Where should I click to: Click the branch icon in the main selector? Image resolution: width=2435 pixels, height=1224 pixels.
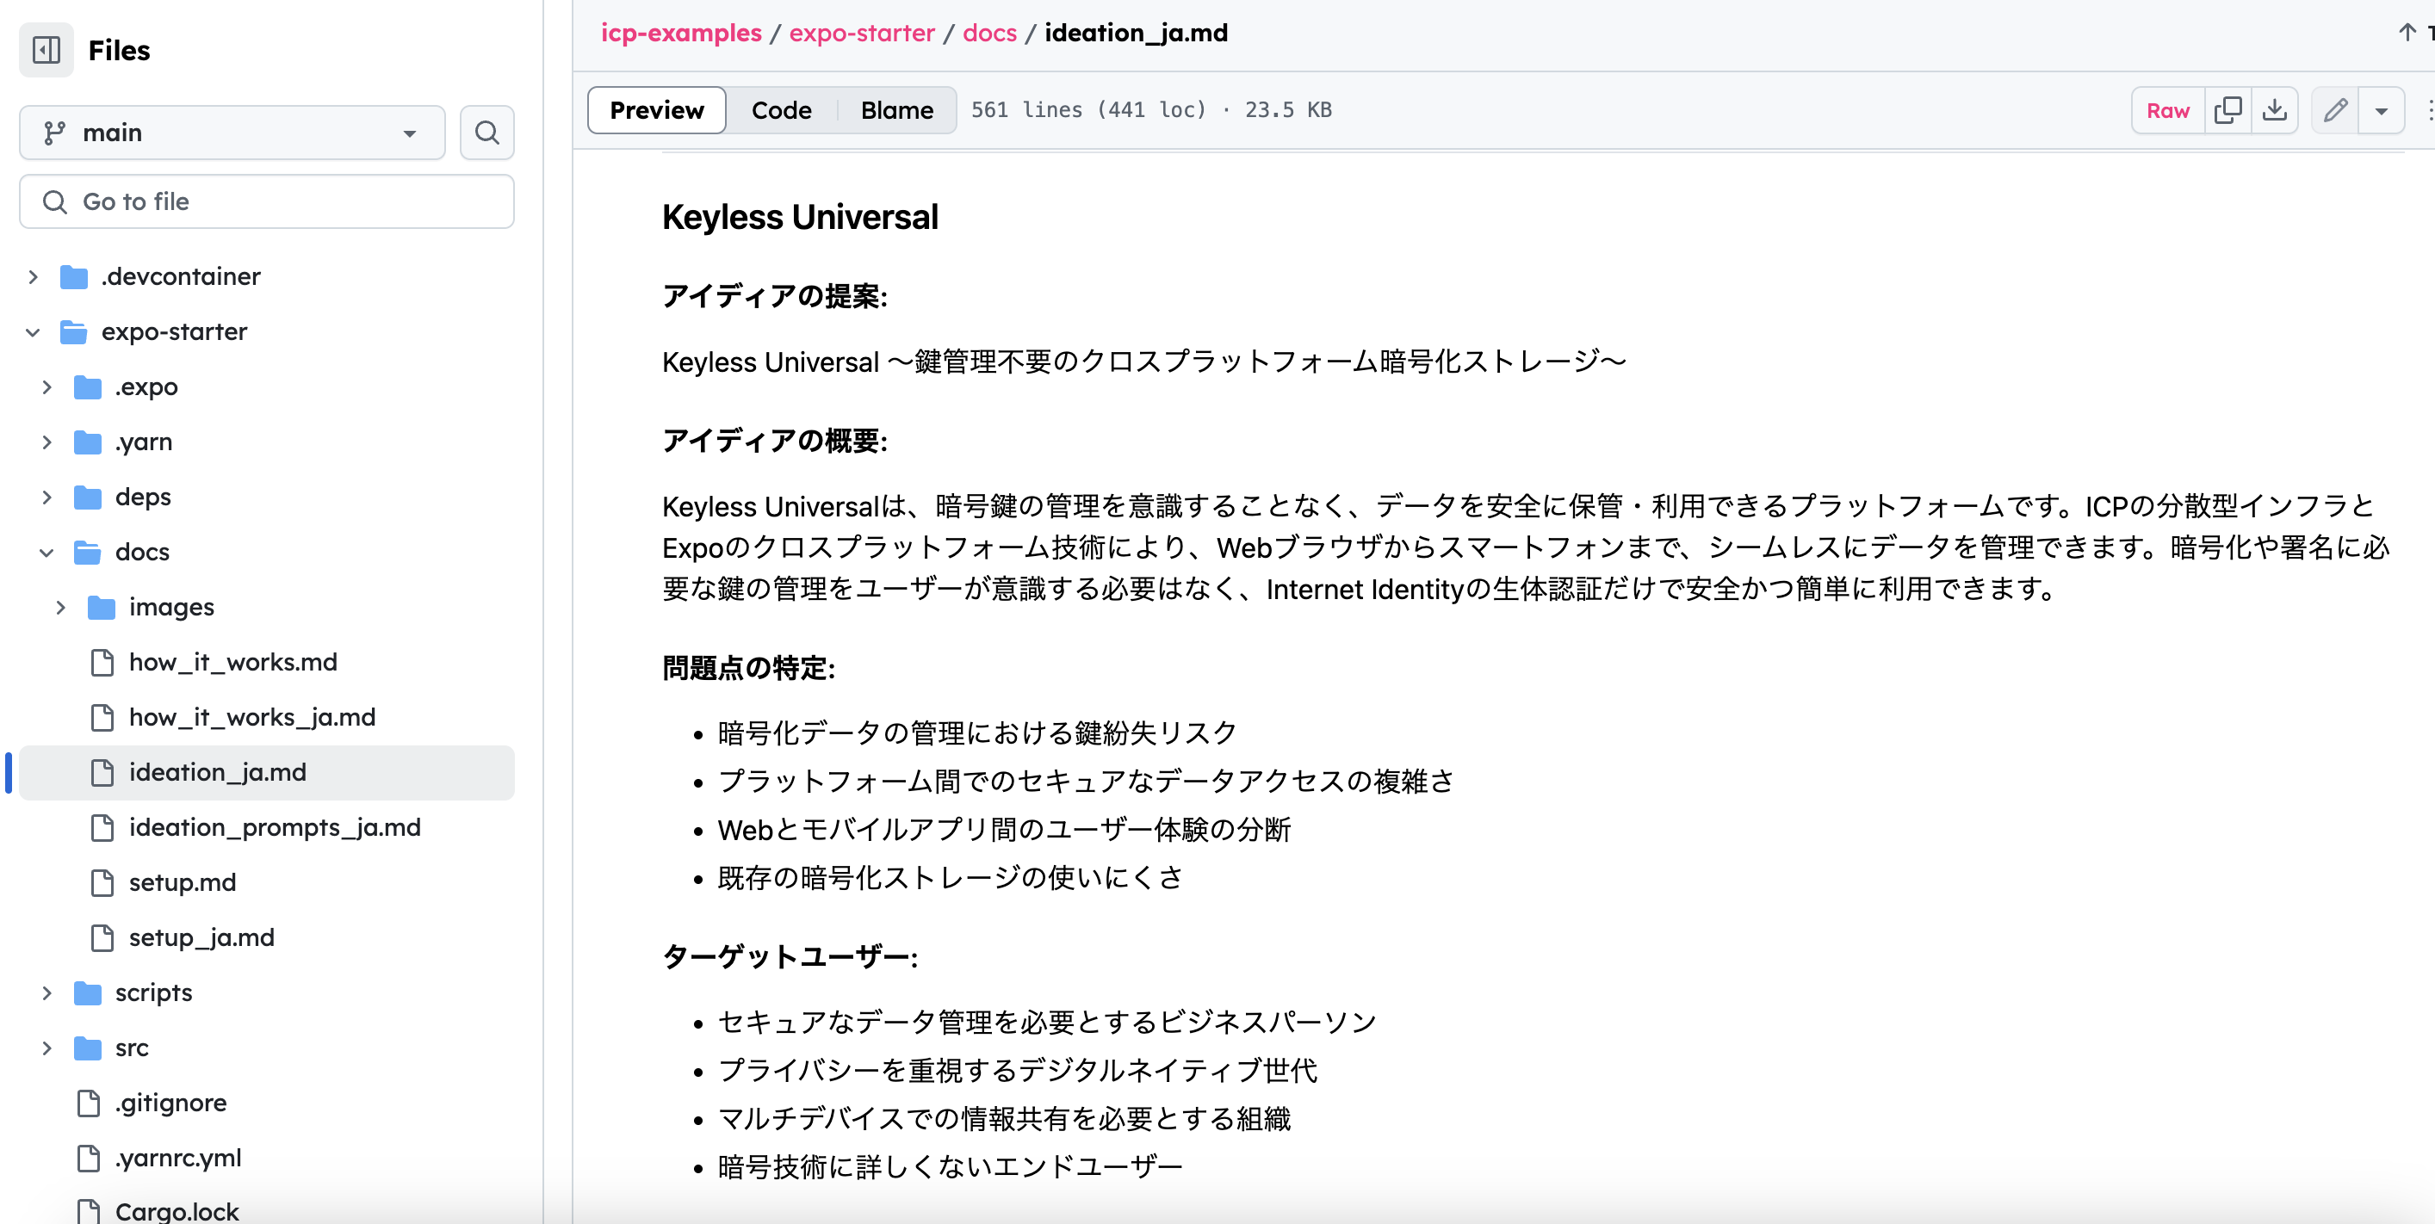(x=56, y=133)
